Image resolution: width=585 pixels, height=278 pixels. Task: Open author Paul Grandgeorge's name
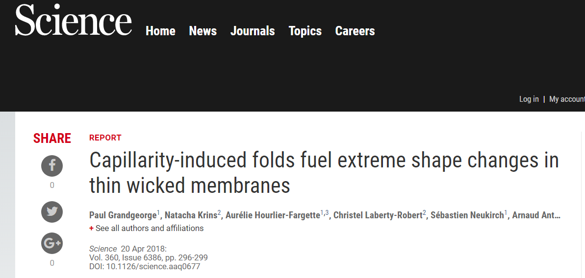pos(123,215)
